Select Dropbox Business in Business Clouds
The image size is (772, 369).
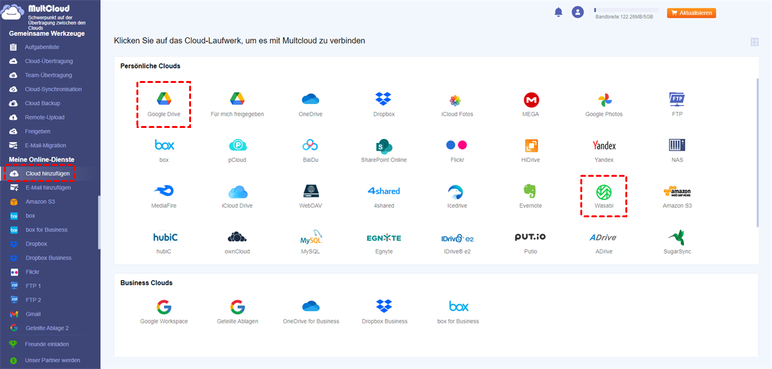pyautogui.click(x=384, y=307)
